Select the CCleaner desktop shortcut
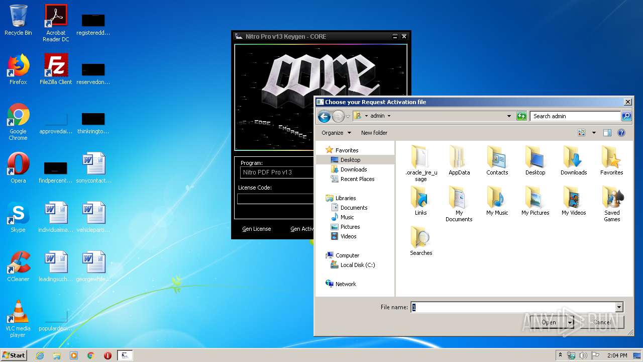The image size is (643, 362). pos(18,266)
